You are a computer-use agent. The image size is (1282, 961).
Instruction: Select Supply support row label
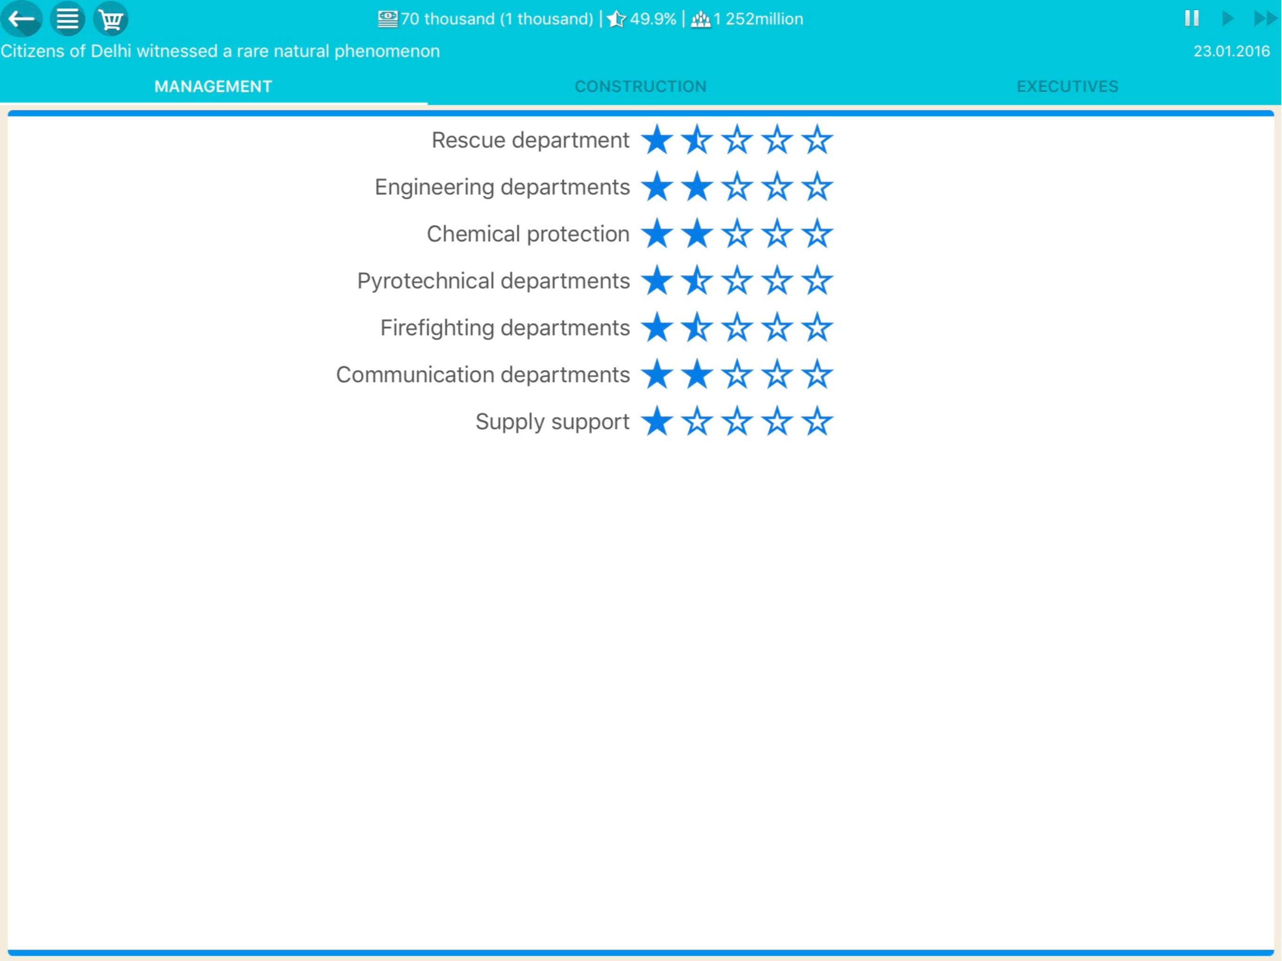point(552,422)
